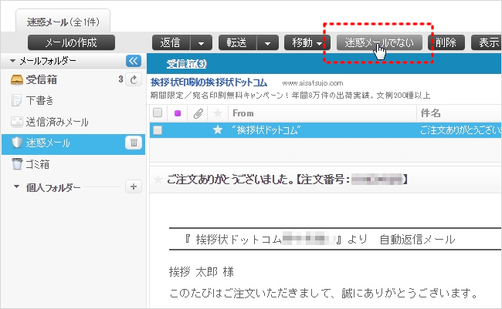Click the 表示 display button
Viewport: 502px width, 309px height.
487,42
